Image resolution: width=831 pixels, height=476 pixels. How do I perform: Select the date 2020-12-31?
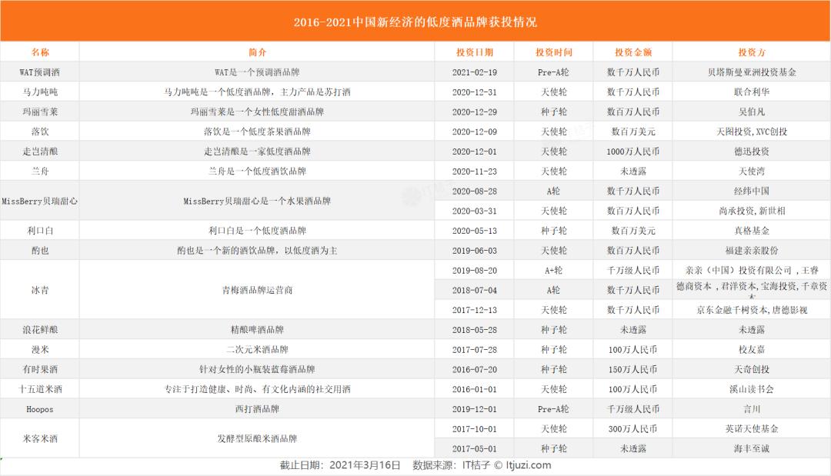pos(474,92)
